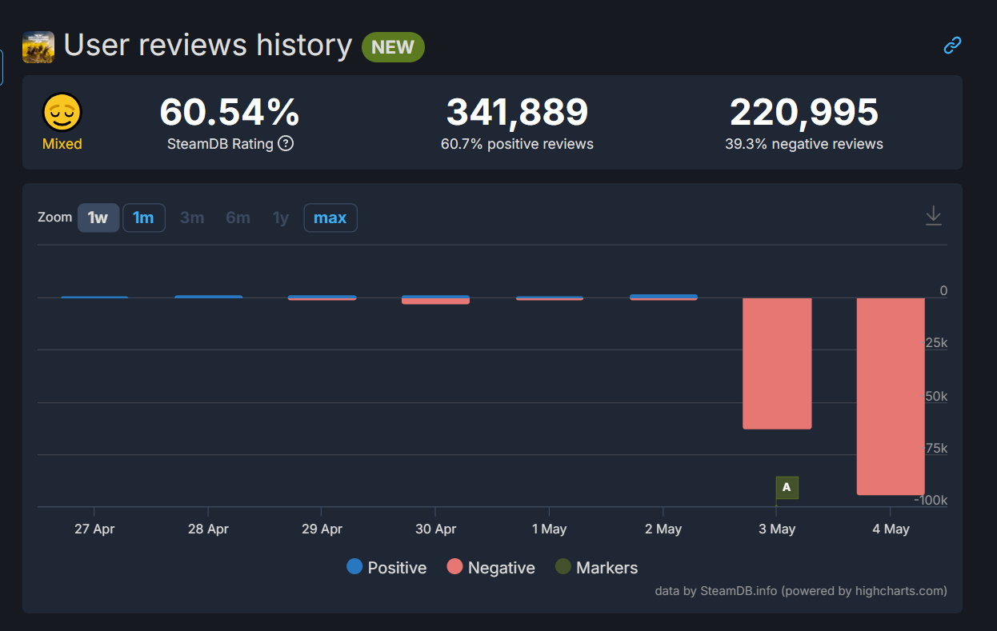Viewport: 997px width, 631px height.
Task: Open the chart download menu icon
Action: pyautogui.click(x=933, y=215)
